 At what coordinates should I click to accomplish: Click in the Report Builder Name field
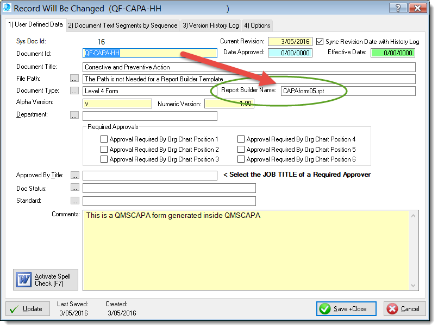coord(347,91)
